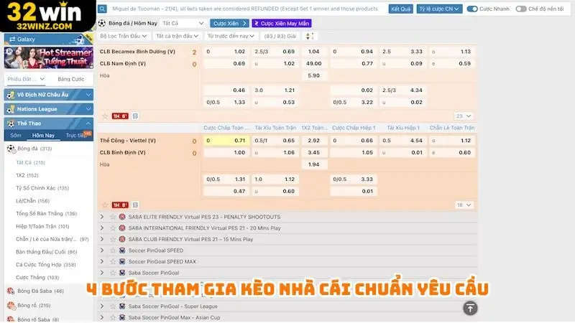Expand the Soccer PinGoal SPEED MAX row
Image resolution: width=575 pixels, height=323 pixels.
point(102,261)
